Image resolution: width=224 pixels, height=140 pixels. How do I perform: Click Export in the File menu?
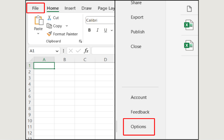coord(137,17)
